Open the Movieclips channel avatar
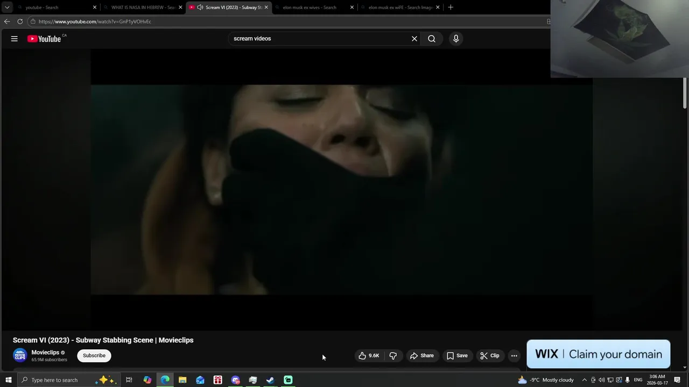 coord(20,355)
